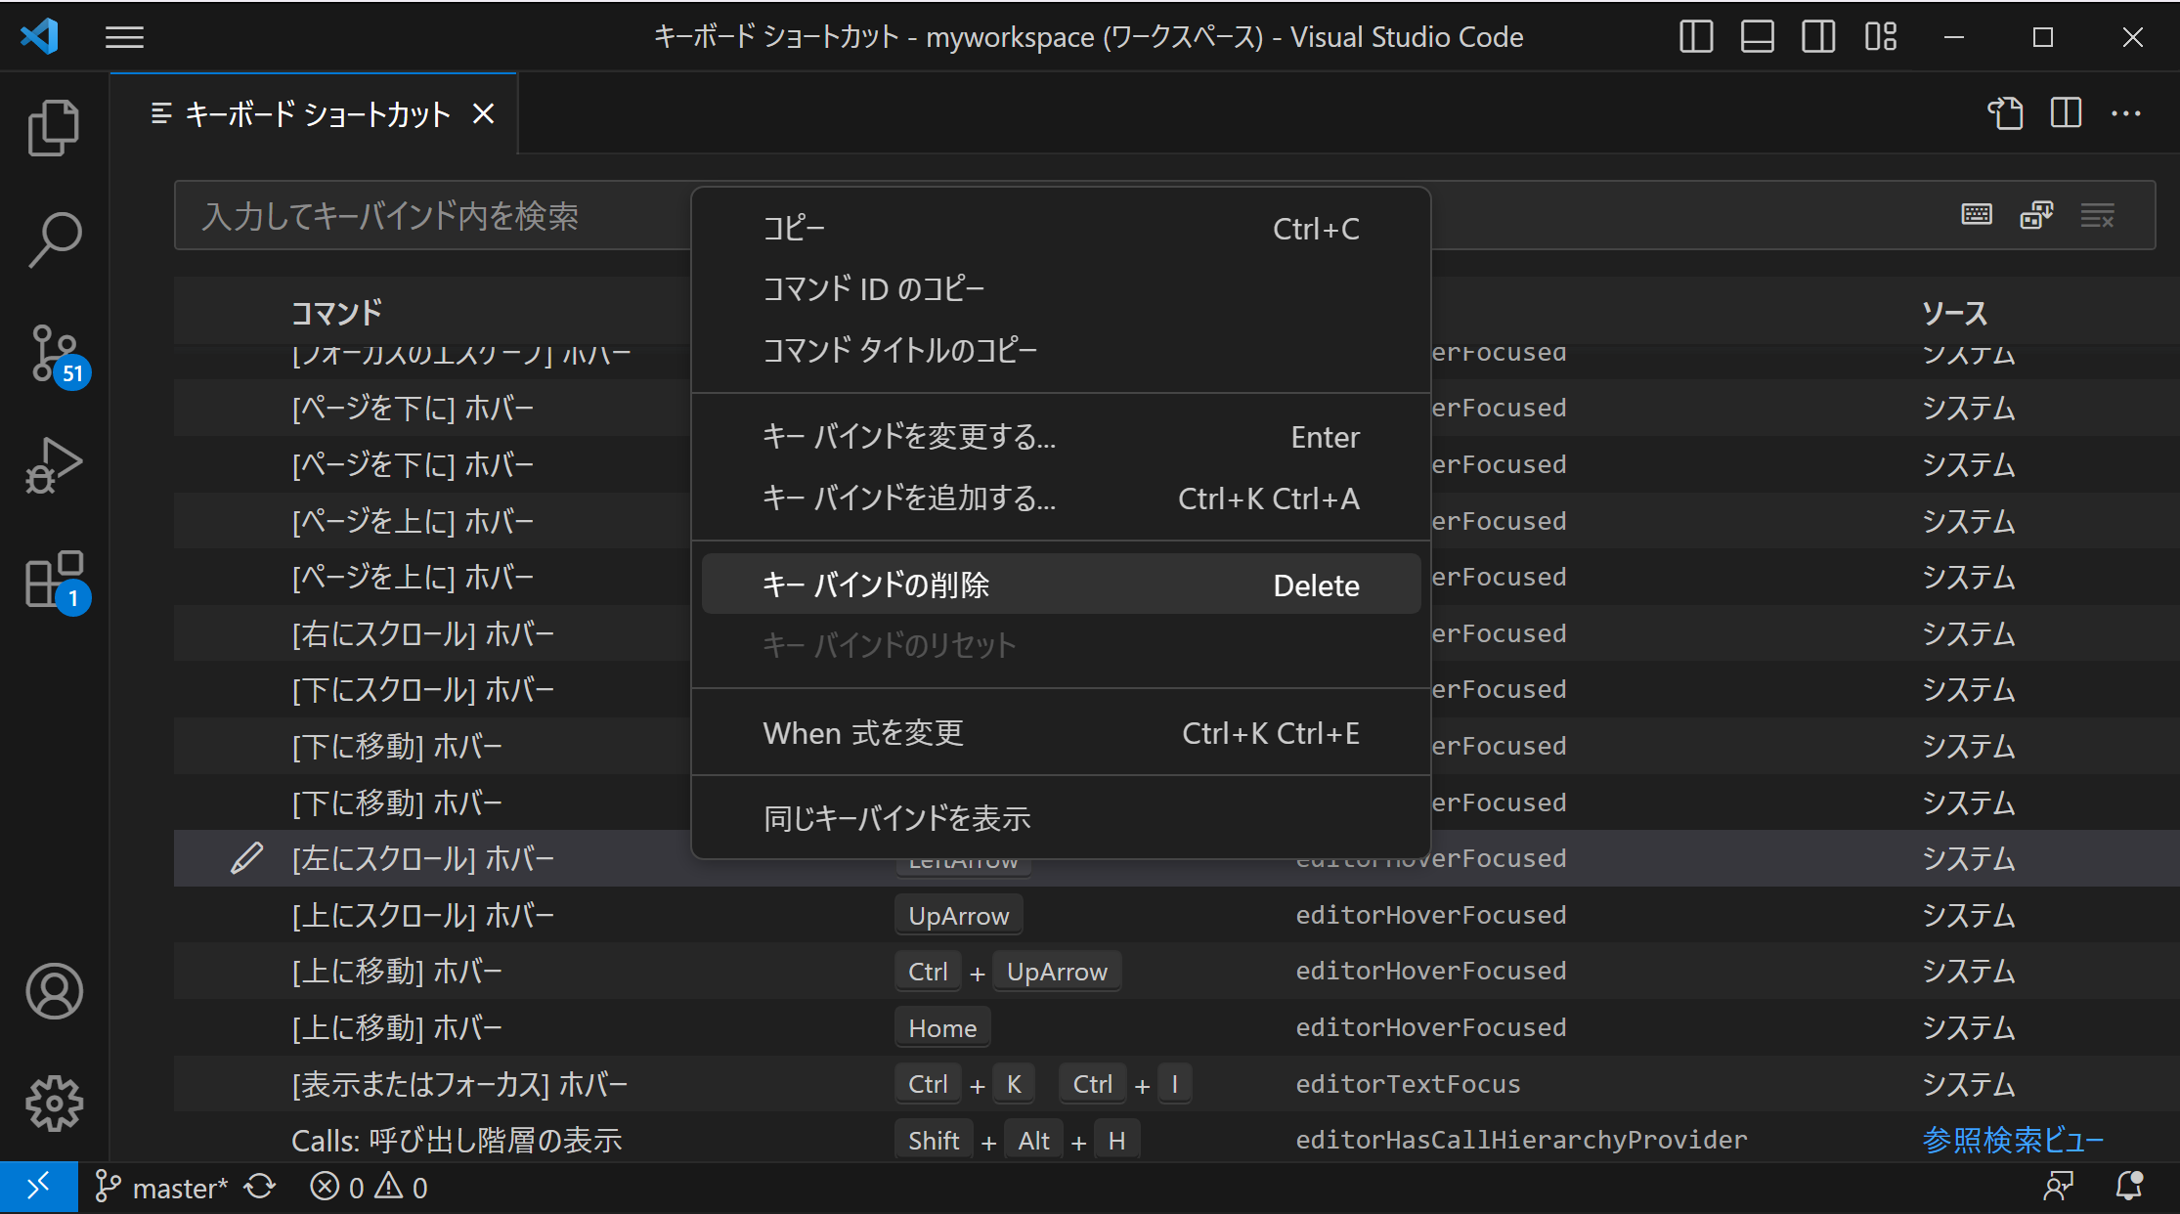Open the Extensions view with the 1 badge
Screen dimensions: 2180x1214
57,582
